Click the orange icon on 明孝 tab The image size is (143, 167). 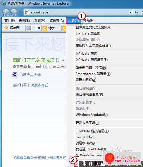click(45, 28)
